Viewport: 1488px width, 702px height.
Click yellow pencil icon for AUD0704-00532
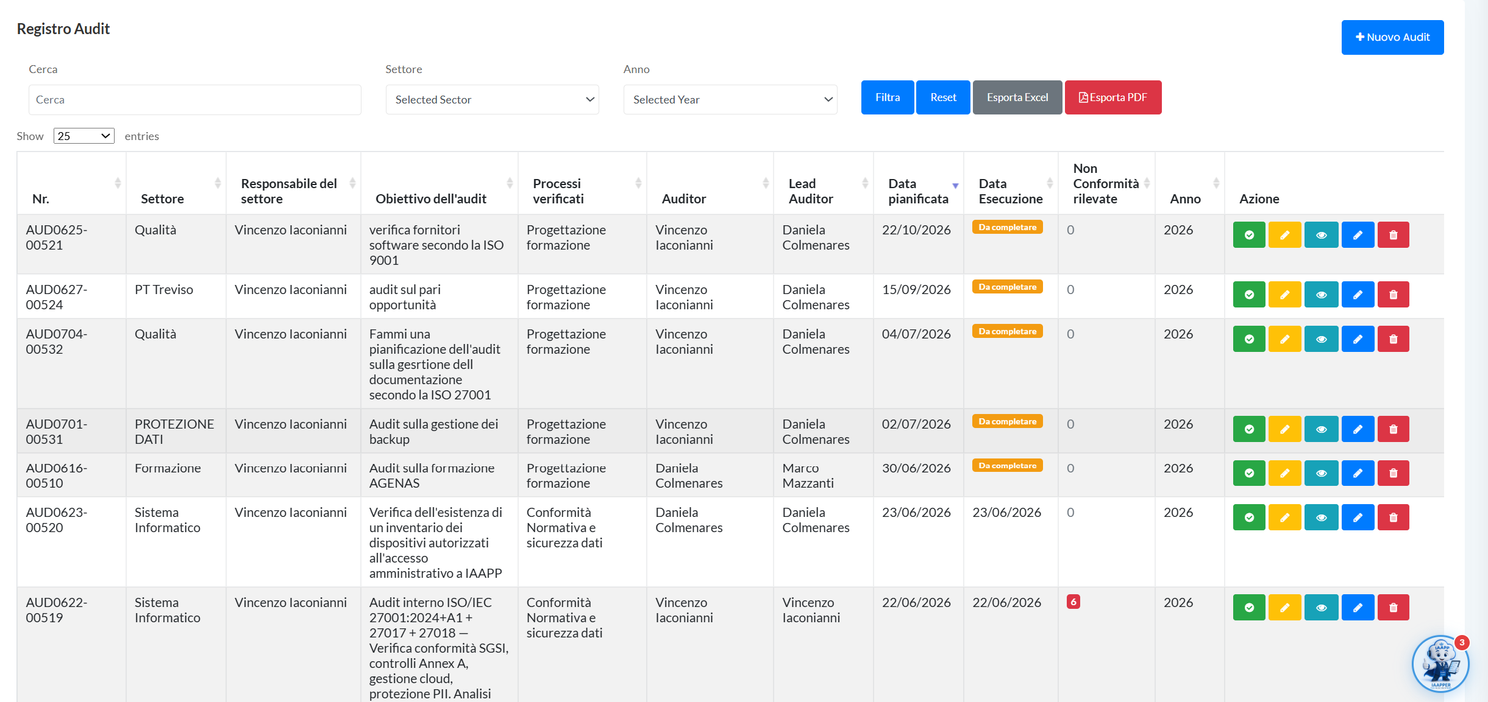pyautogui.click(x=1284, y=339)
